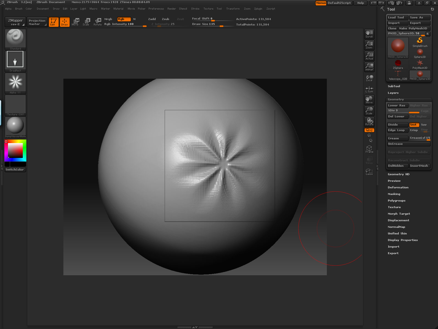Expand the Masking section
Viewport: 438px width, 329px height.
click(394, 194)
